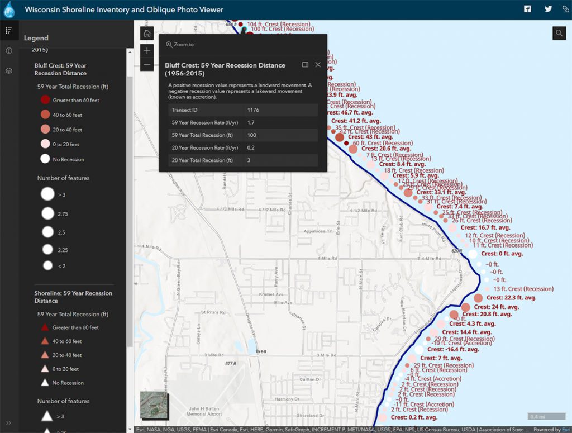Dock the Bluff Crest popup window
This screenshot has width=572, height=433.
click(305, 65)
